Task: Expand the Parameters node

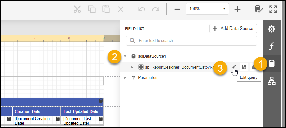Action: (x=125, y=78)
